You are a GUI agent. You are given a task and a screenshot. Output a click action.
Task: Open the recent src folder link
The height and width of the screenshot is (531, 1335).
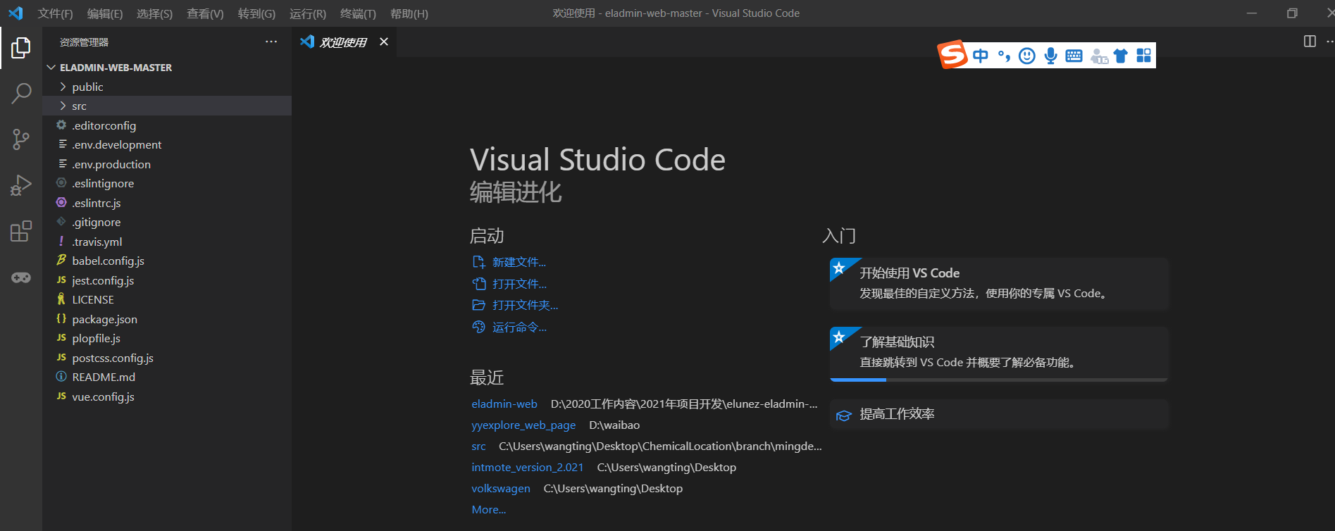click(x=478, y=446)
